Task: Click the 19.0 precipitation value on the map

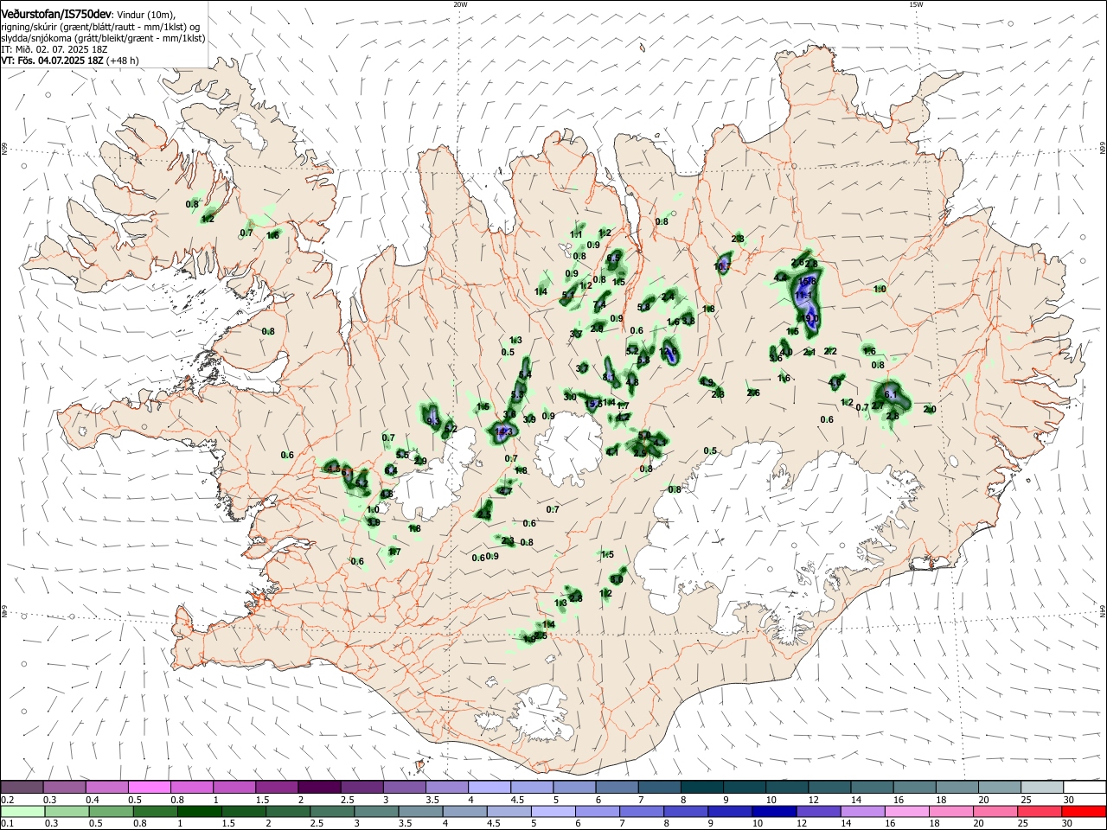Action: 810,318
